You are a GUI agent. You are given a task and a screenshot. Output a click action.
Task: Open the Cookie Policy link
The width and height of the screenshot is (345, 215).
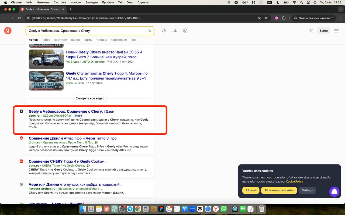point(294,182)
